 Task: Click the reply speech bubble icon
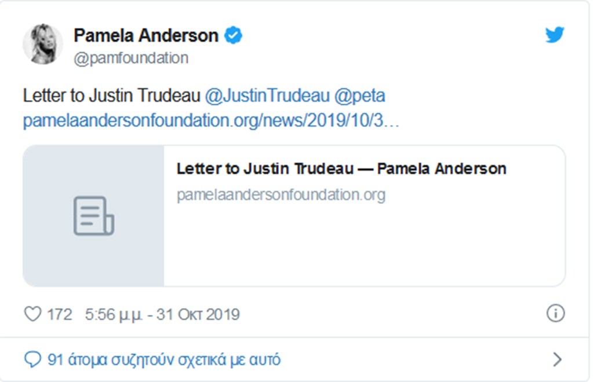32,359
